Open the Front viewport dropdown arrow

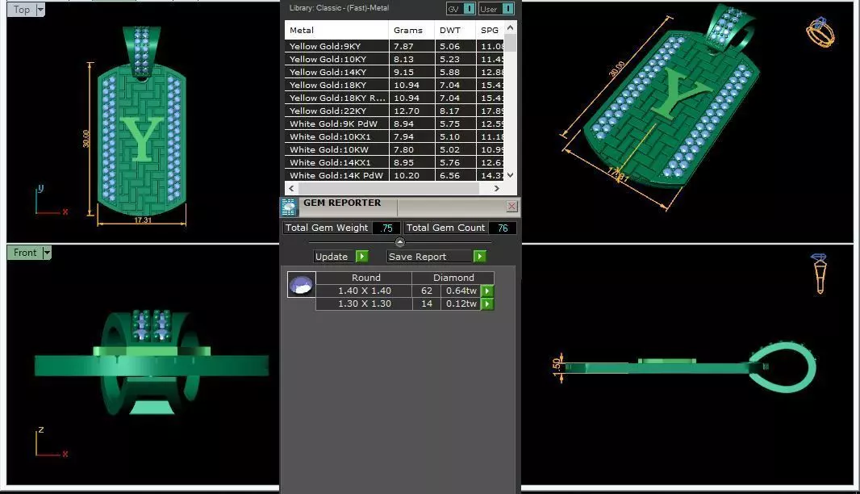47,253
